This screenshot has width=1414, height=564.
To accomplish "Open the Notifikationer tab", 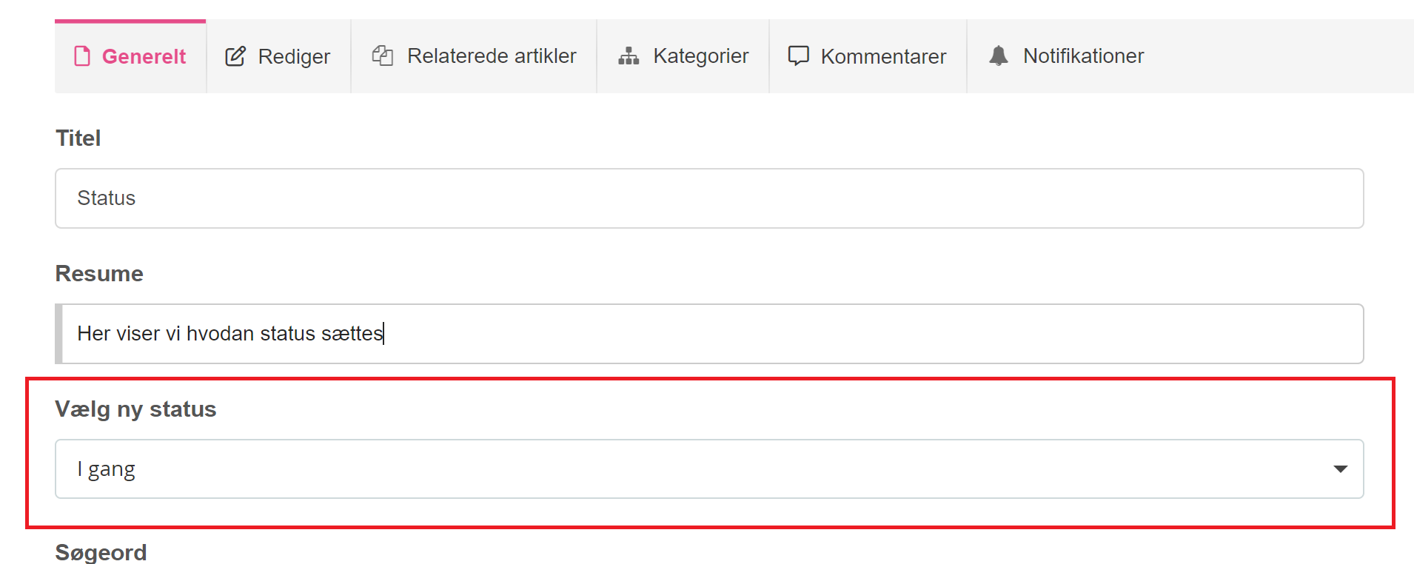I will pos(1083,56).
